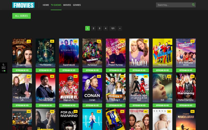The image size is (208, 130).
Task: Open The Morning Show poster
Action: pos(45,119)
